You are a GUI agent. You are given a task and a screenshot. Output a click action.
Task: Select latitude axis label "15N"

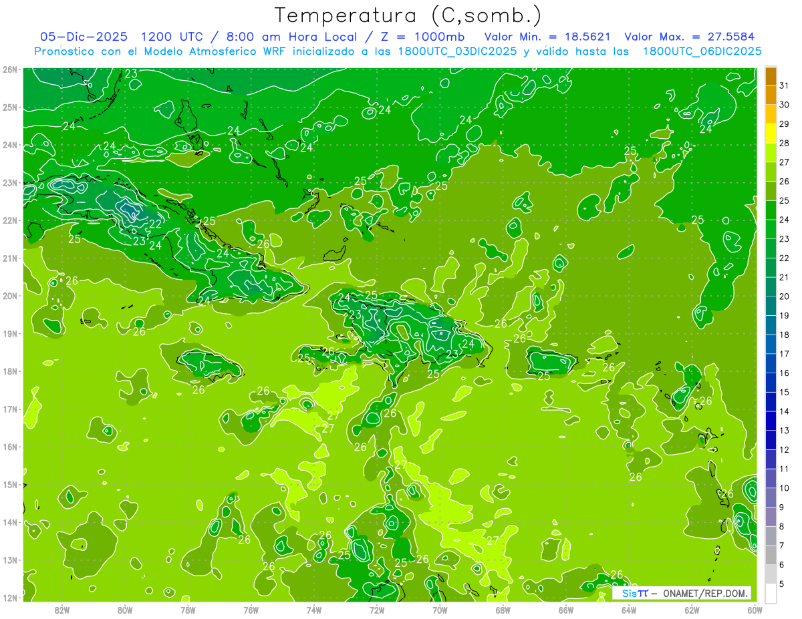pyautogui.click(x=9, y=485)
